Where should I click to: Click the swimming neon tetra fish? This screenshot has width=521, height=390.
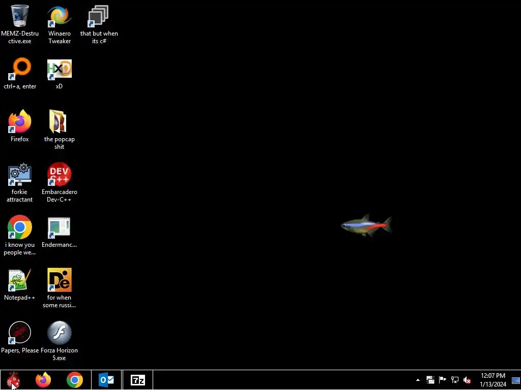point(366,225)
